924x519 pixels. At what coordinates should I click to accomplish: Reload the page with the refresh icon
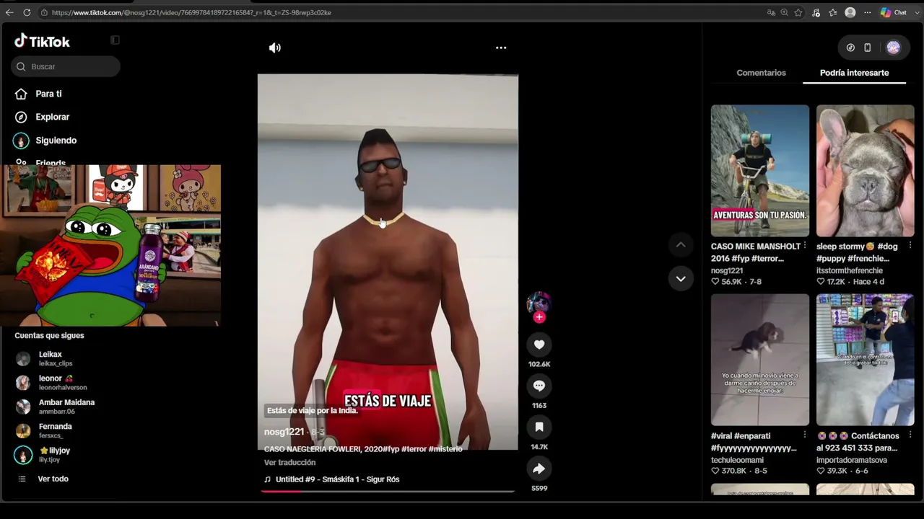tap(27, 12)
